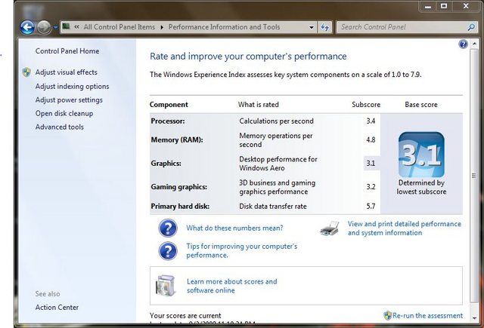Click the Control Panel icon in address bar
The width and height of the screenshot is (484, 328).
66,26
